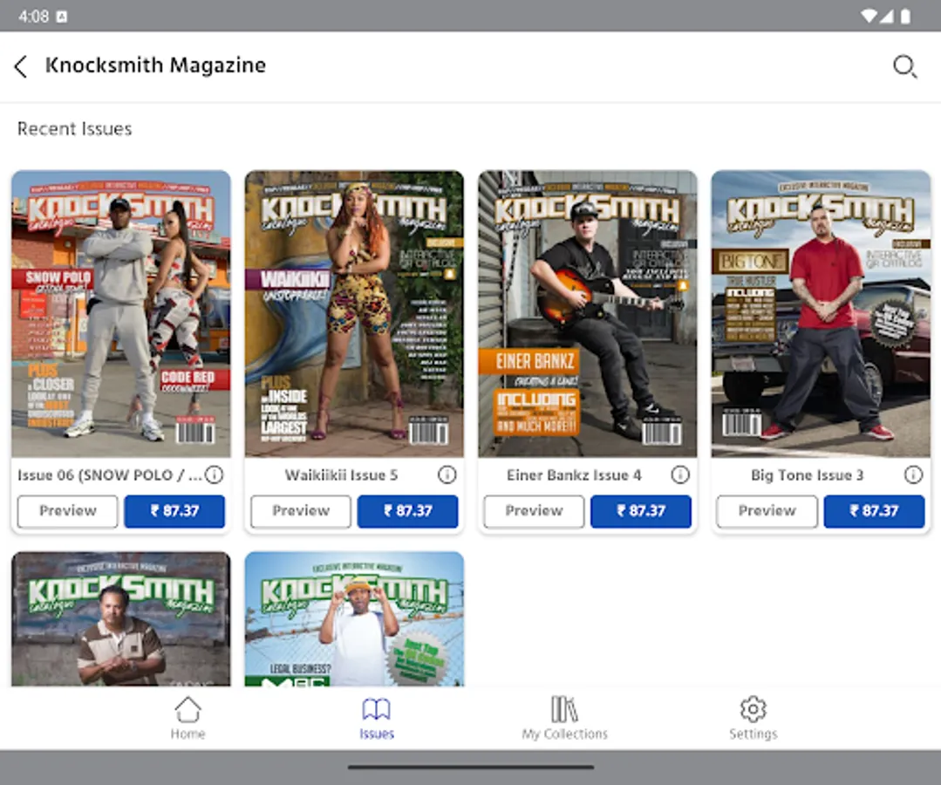Preview Einer Bankz Issue 4
Image resolution: width=941 pixels, height=785 pixels.
click(x=534, y=511)
